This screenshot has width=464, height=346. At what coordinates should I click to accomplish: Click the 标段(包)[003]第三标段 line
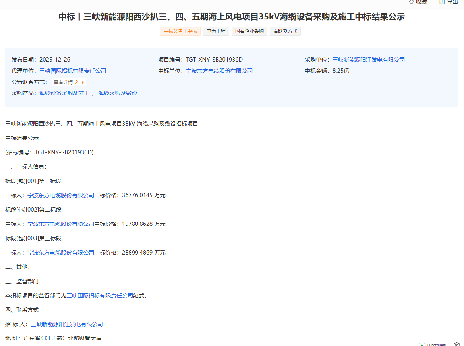tap(34, 238)
